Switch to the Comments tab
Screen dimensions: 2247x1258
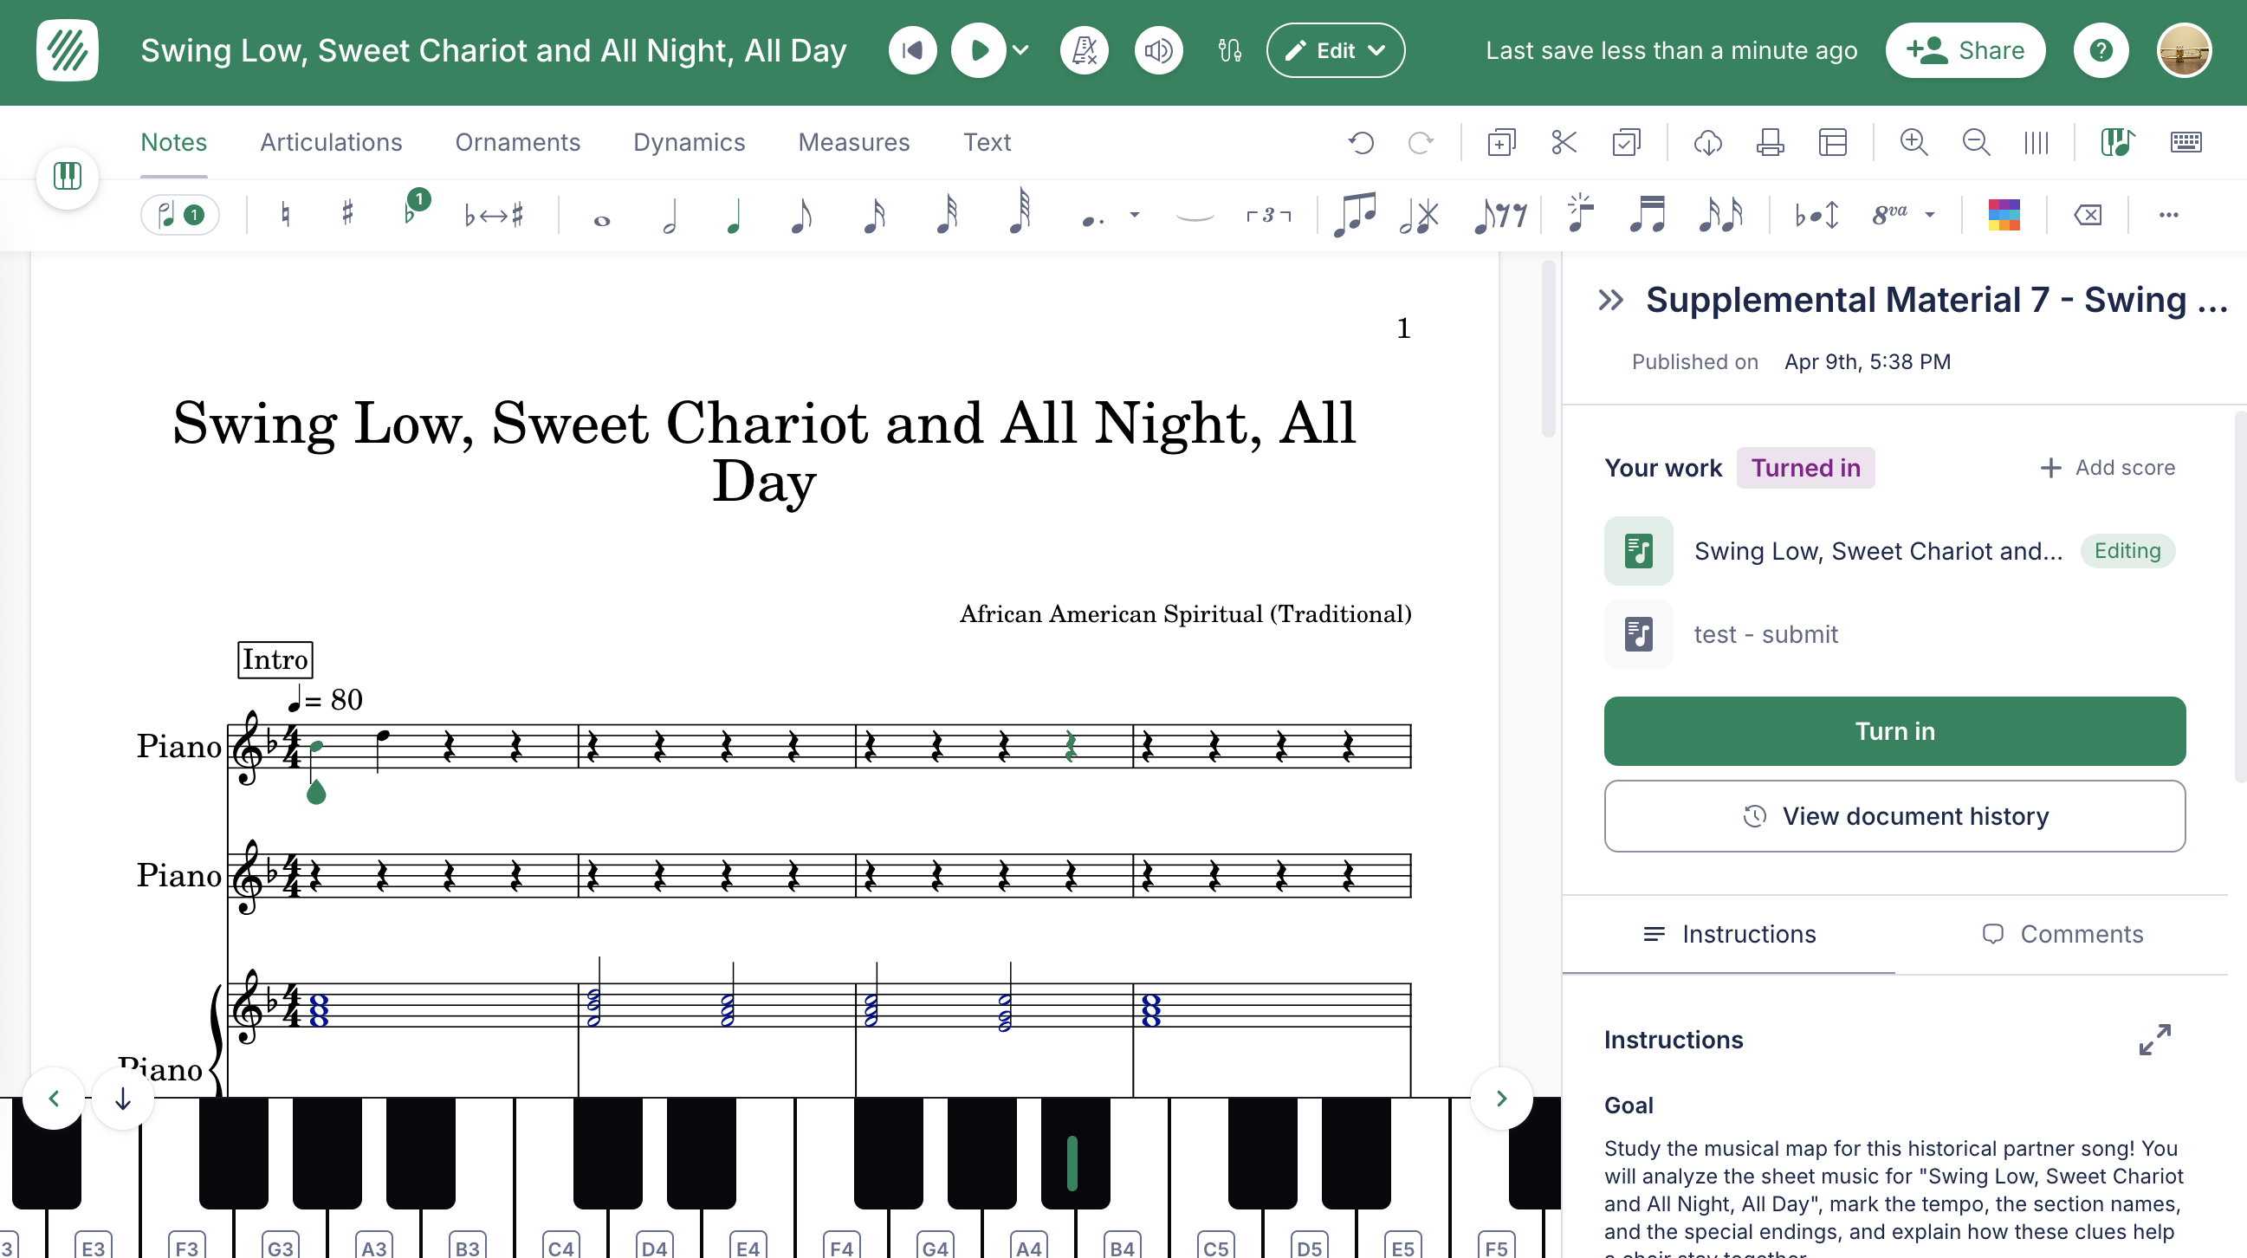(2062, 934)
